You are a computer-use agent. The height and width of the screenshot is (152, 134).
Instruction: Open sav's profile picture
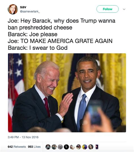(x=13, y=9)
